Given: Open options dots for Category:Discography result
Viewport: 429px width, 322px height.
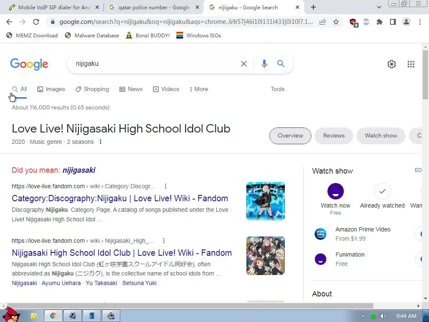Looking at the screenshot, I should tap(165, 186).
